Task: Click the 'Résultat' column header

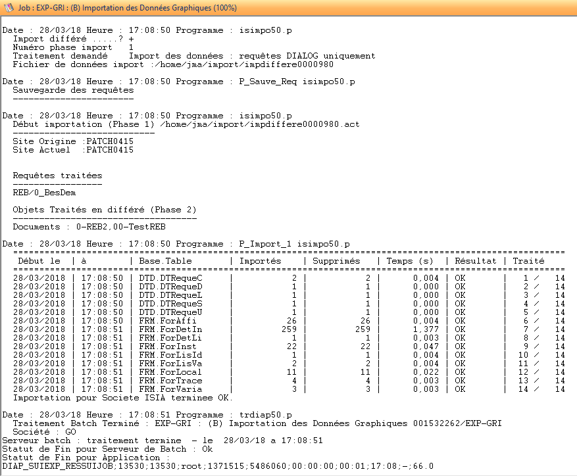Action: 476,261
